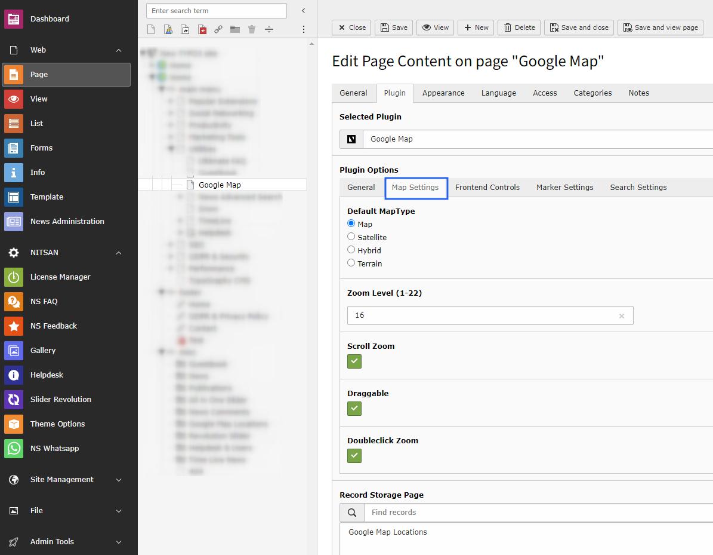Open the Search Settings plugin tab
Image resolution: width=713 pixels, height=555 pixels.
pyautogui.click(x=638, y=188)
